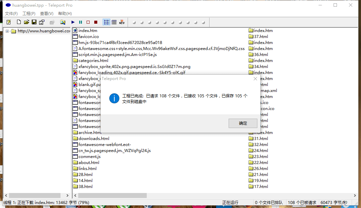Select the A.fontawesome.css+style.min.css file
This screenshot has height=208, width=361.
click(161, 48)
